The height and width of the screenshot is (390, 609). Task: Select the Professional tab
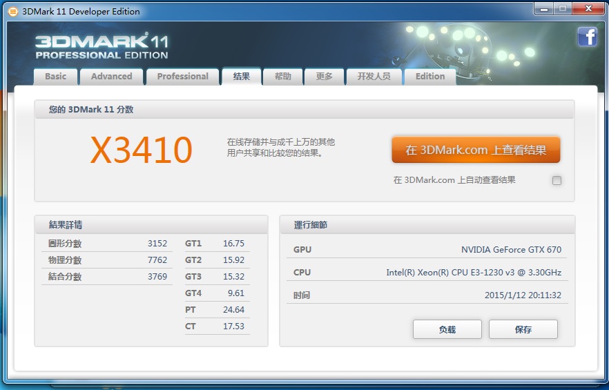click(182, 77)
